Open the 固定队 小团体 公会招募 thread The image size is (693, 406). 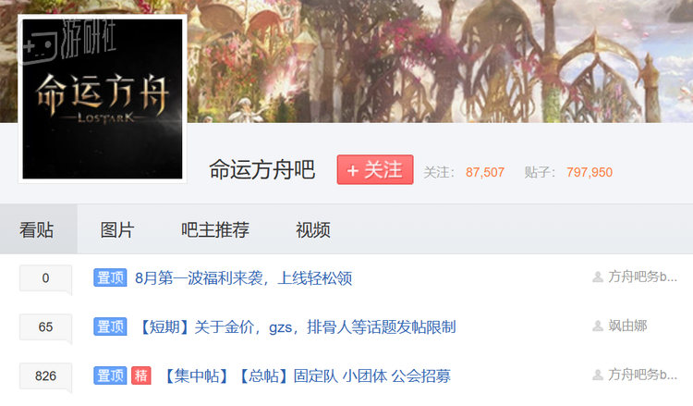306,375
